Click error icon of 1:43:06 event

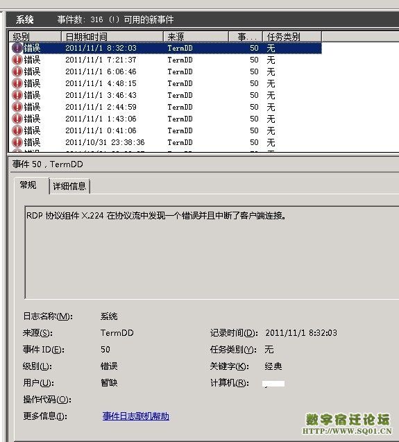(17, 119)
